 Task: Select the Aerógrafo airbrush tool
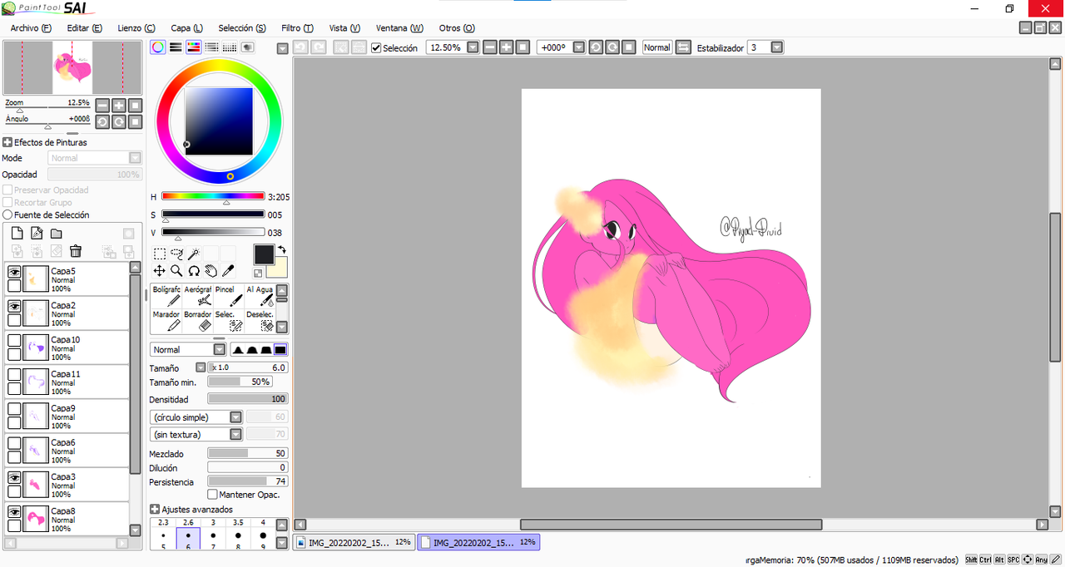click(198, 296)
